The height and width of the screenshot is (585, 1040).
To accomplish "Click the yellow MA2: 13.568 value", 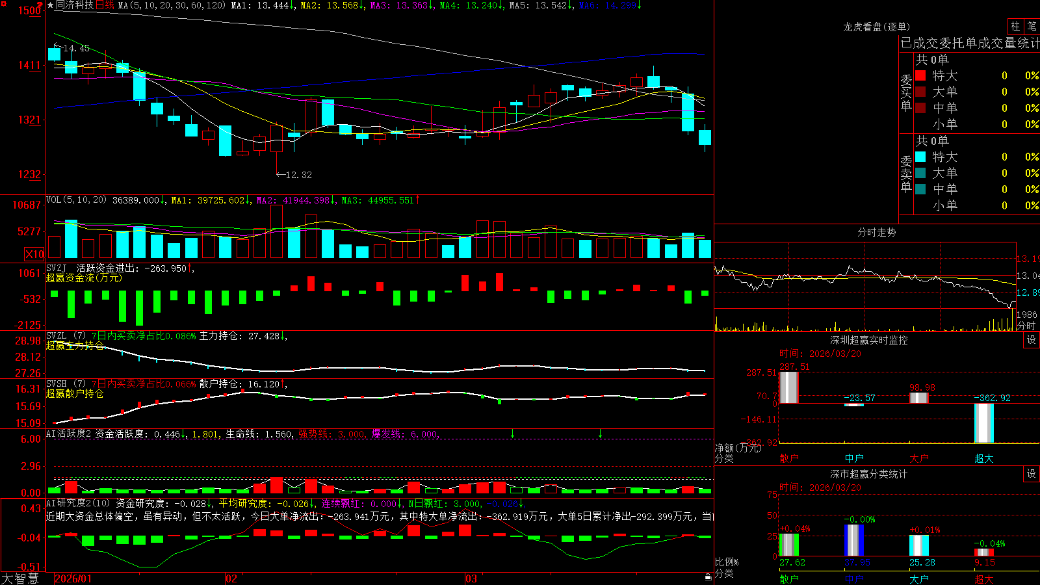I will [331, 5].
